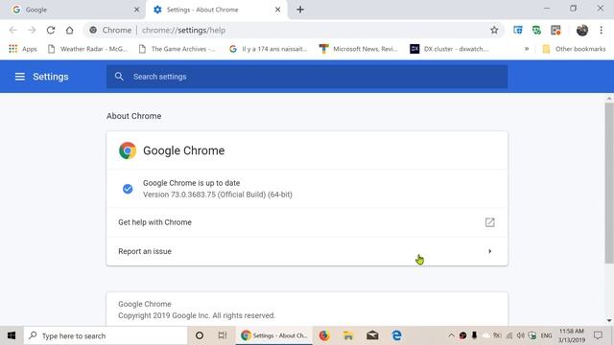
Task: Click the ENG language indicator
Action: click(546, 335)
